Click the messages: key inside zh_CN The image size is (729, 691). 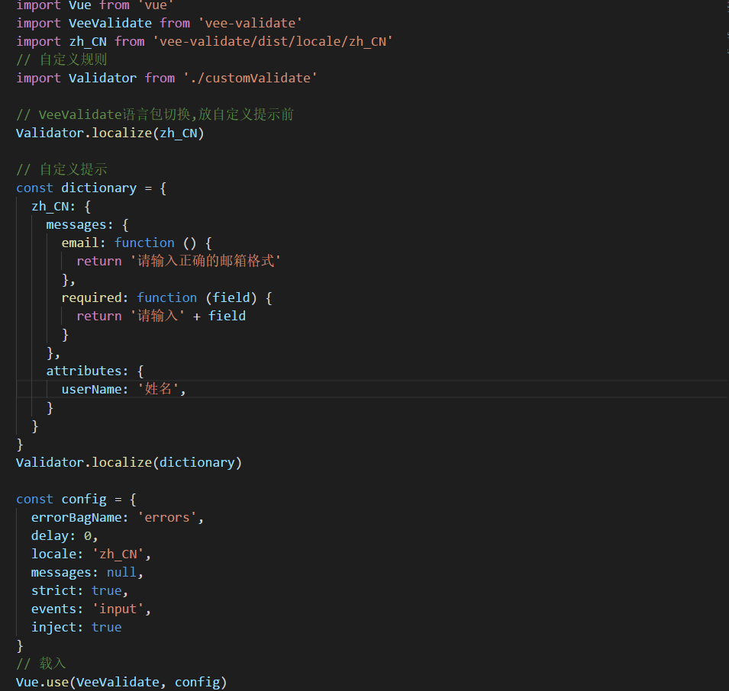(80, 224)
